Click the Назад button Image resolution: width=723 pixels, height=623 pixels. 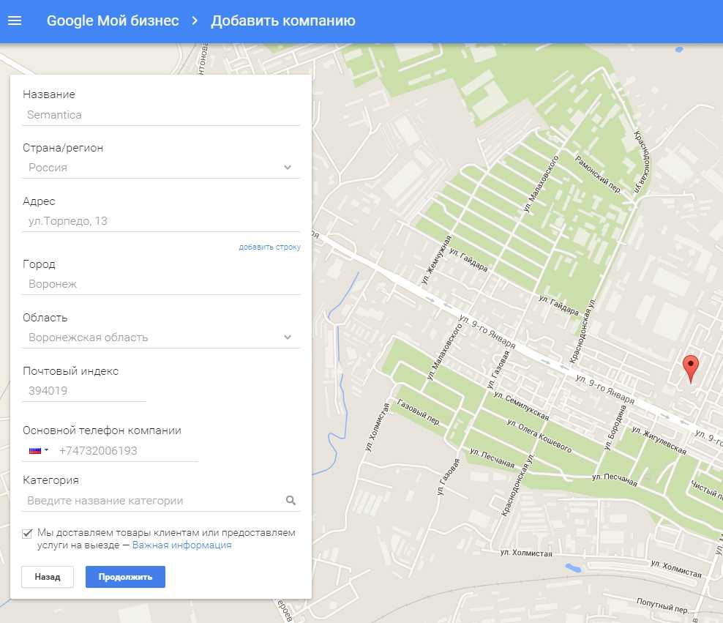click(x=48, y=577)
